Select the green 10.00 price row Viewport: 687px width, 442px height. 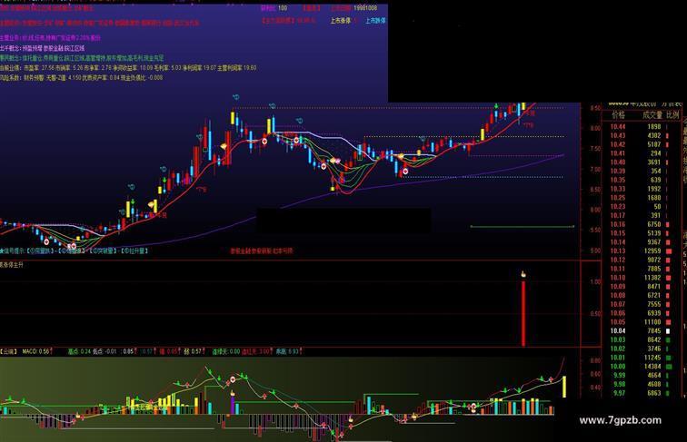coord(641,367)
